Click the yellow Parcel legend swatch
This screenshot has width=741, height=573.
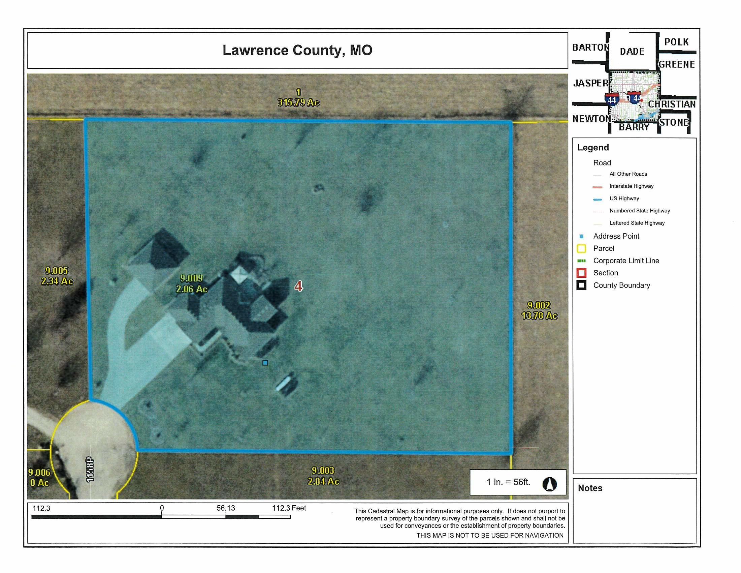point(582,248)
